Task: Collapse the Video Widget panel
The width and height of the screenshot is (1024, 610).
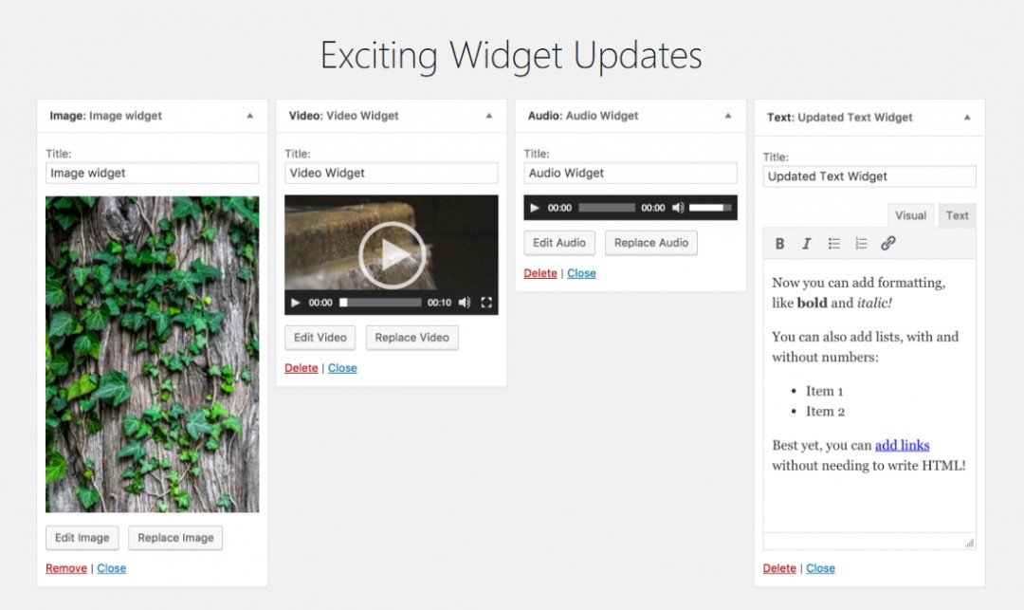Action: pyautogui.click(x=488, y=116)
